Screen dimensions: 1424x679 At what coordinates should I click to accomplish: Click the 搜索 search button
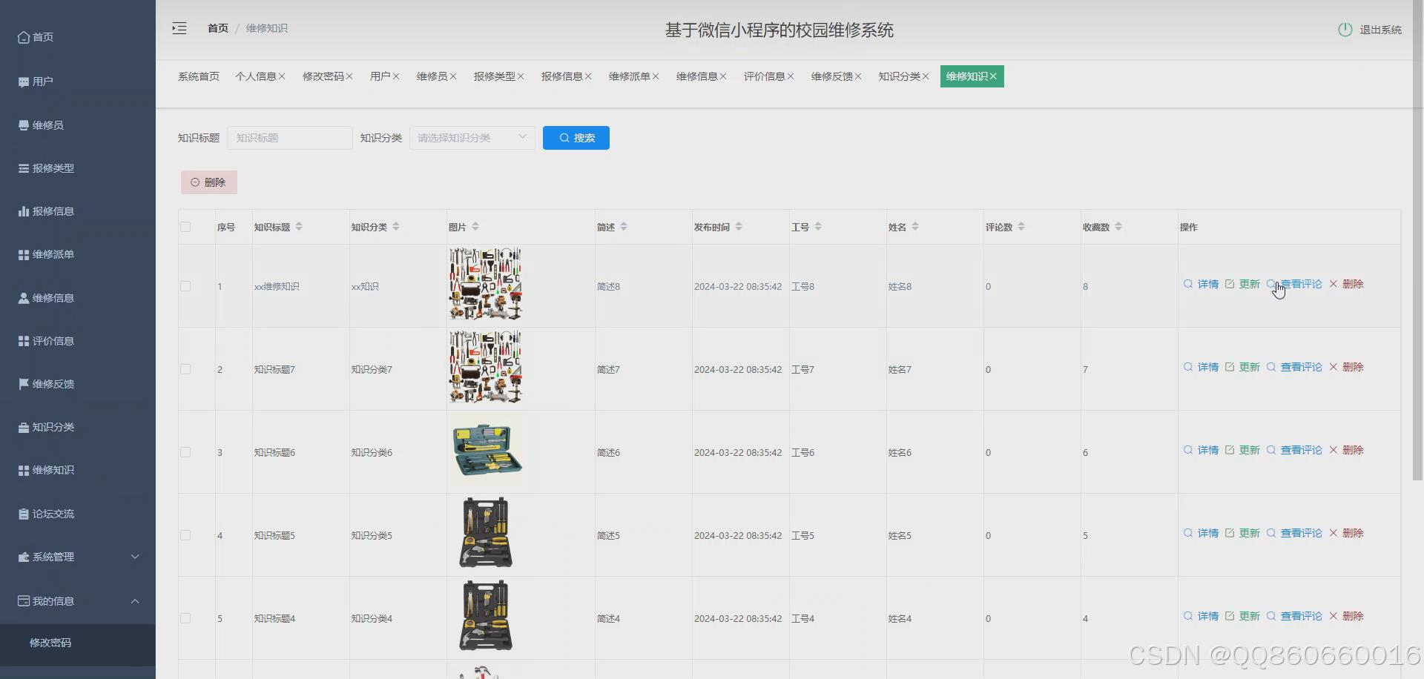point(576,138)
